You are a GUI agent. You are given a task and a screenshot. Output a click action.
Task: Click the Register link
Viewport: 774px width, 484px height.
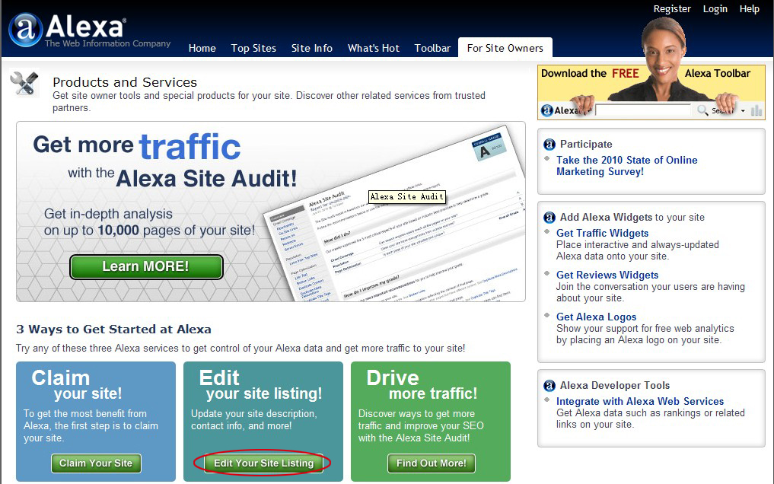tap(672, 9)
